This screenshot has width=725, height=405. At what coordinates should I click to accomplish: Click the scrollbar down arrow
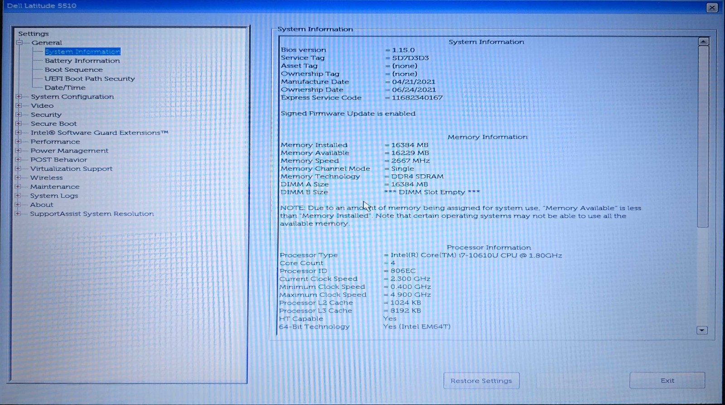click(x=702, y=330)
